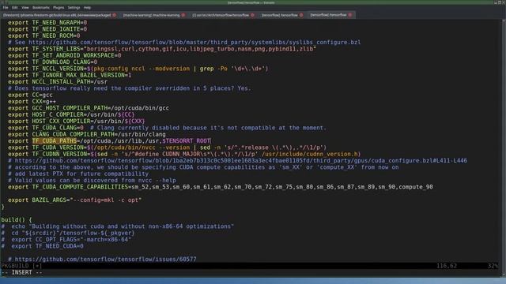The image size is (506, 284).
Task: Click the PKGBUILD filename in status line
Action: click(x=15, y=266)
